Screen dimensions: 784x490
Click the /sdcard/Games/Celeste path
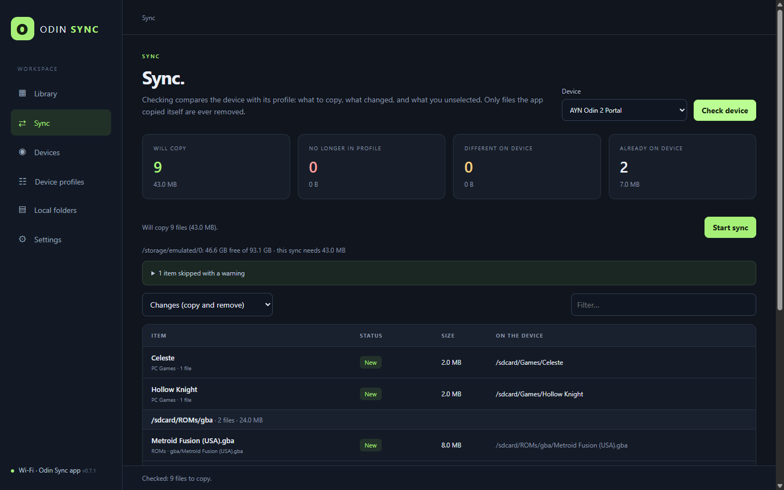click(x=529, y=363)
